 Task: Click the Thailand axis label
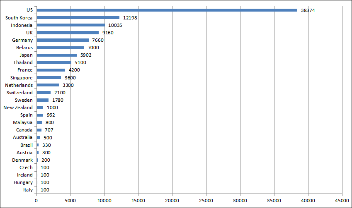pos(23,62)
